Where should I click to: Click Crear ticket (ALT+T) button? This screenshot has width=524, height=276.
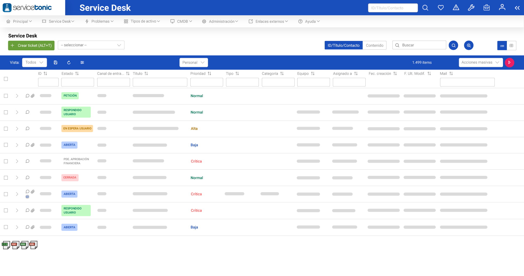click(31, 45)
